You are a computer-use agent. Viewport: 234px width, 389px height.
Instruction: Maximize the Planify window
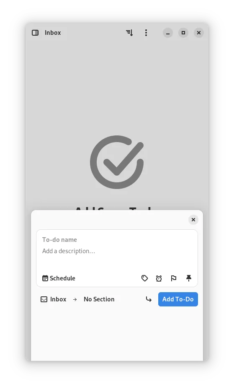point(183,33)
